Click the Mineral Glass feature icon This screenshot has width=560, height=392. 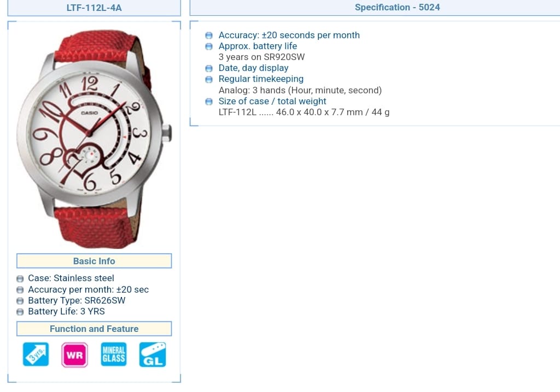(x=114, y=354)
